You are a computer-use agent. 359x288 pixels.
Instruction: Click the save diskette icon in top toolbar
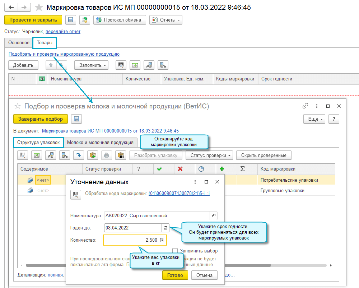(x=71, y=20)
